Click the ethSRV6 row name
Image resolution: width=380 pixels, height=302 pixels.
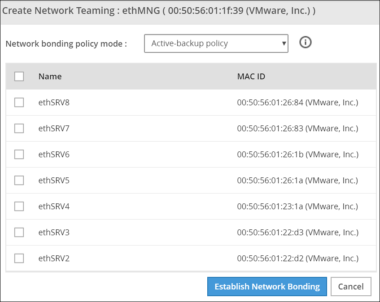tap(54, 155)
